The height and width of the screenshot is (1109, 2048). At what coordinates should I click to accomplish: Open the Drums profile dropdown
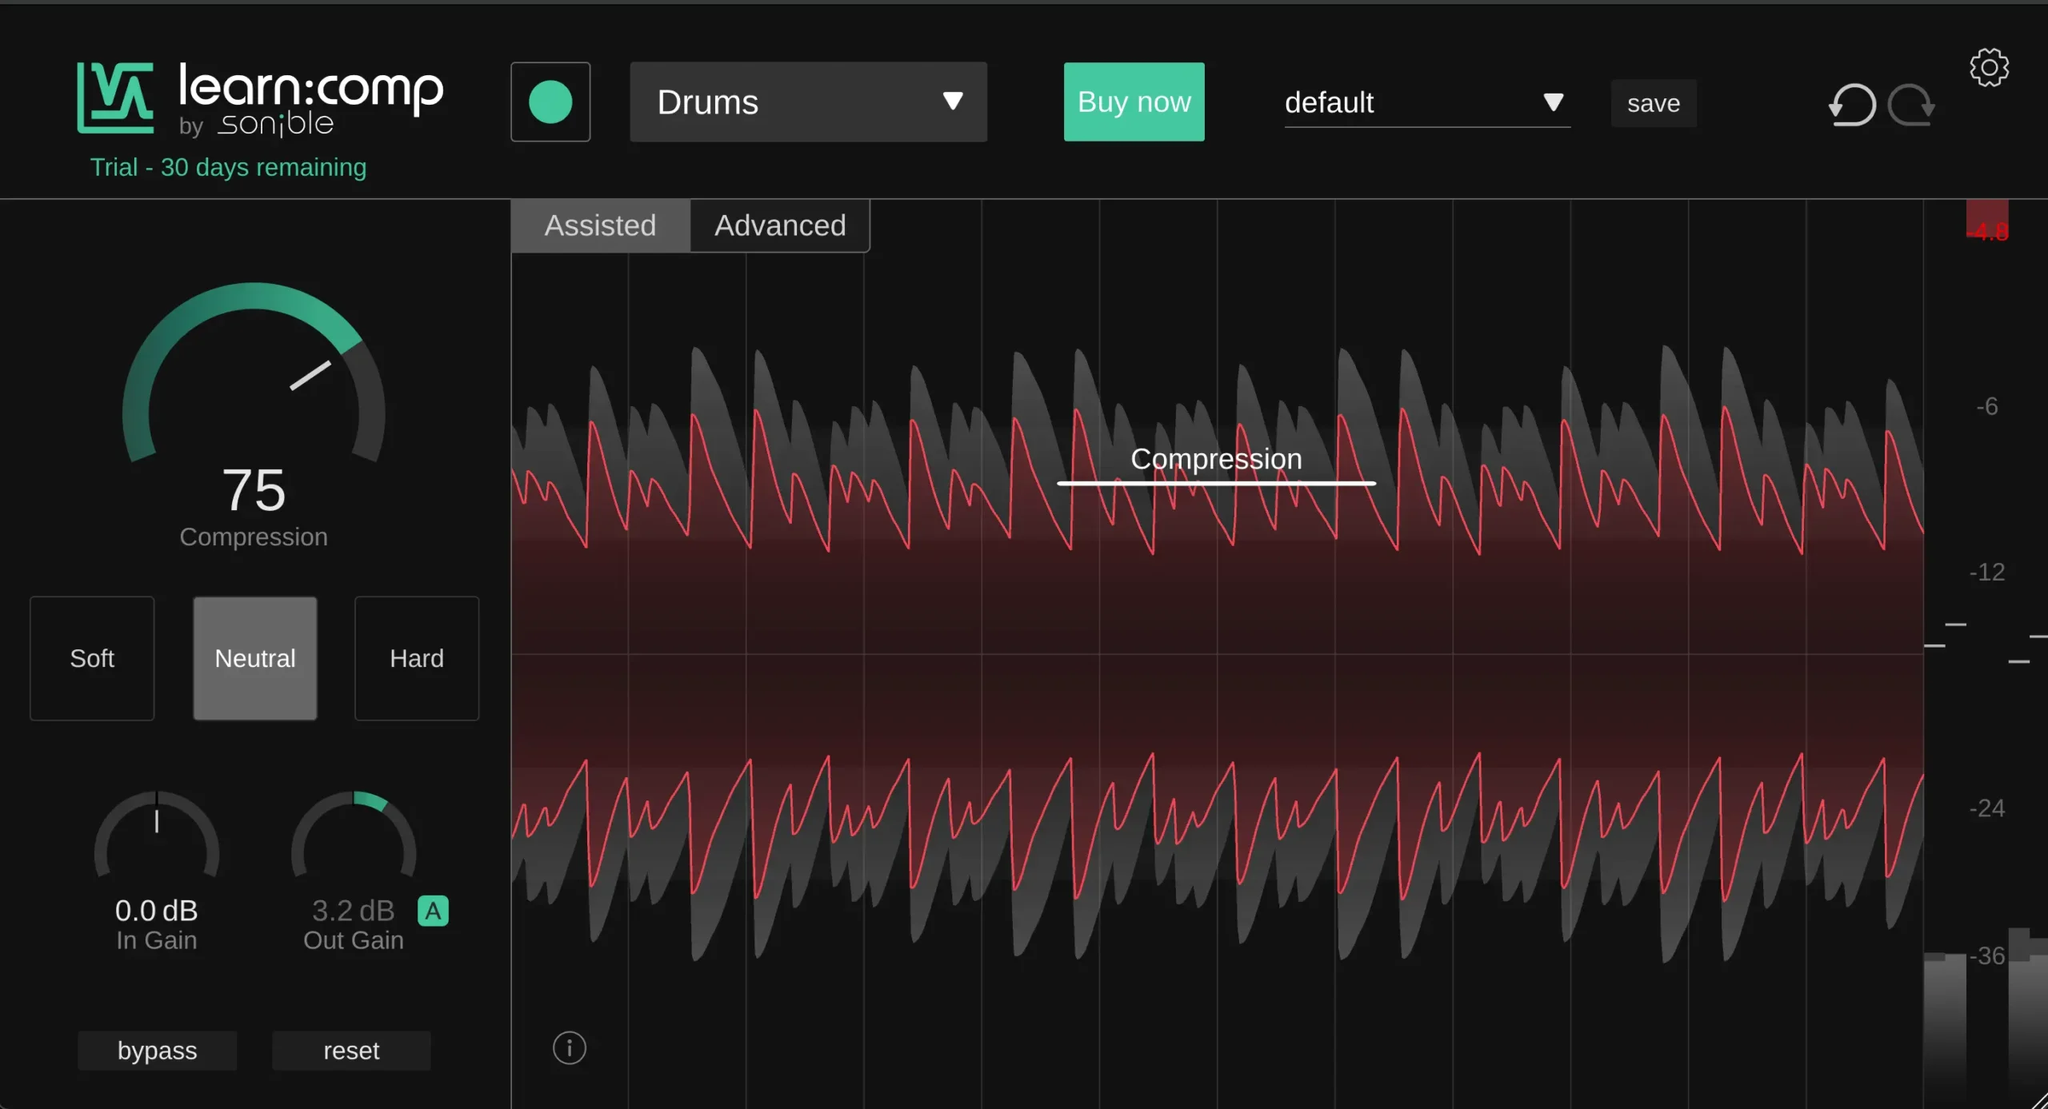[808, 102]
